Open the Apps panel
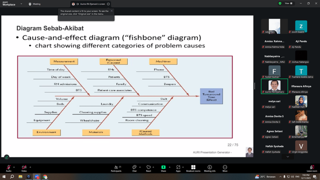This screenshot has width=320, height=180. pos(178,168)
